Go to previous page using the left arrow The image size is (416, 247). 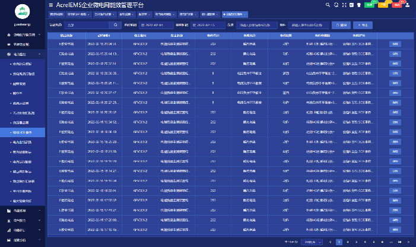click(331, 242)
